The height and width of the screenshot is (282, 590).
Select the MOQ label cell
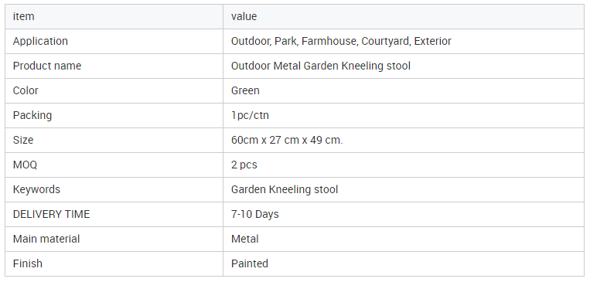114,165
